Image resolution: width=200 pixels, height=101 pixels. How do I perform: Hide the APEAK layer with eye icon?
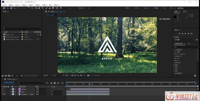(2, 89)
